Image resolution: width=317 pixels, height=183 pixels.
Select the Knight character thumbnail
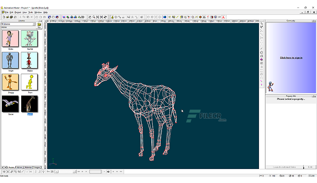point(10,60)
